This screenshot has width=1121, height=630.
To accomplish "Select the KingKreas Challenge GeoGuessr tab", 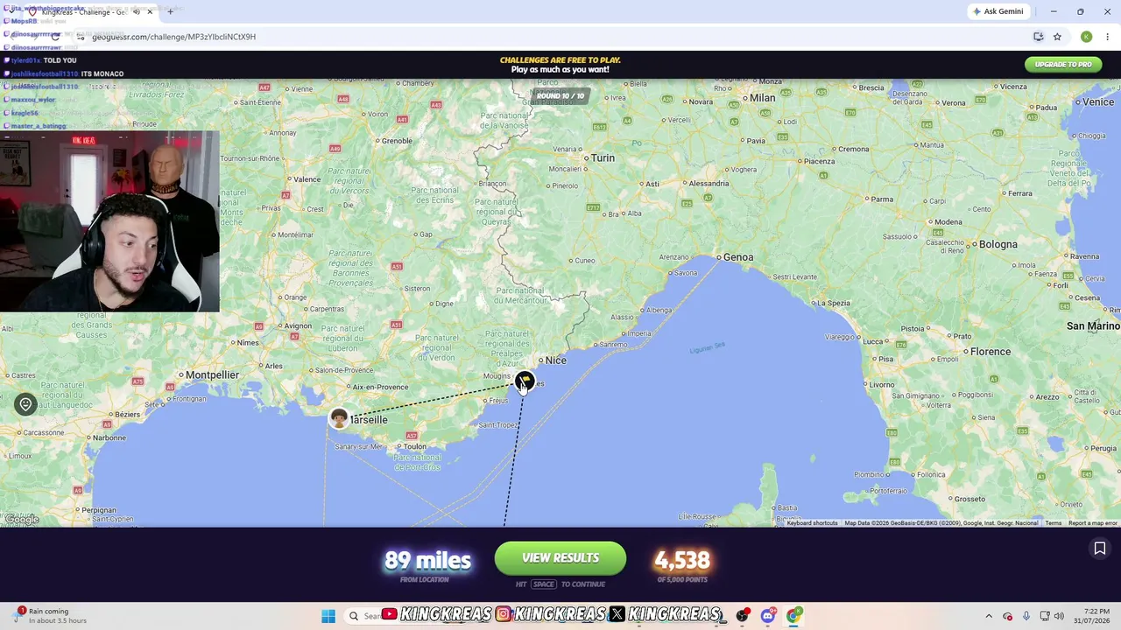I will pos(92,12).
